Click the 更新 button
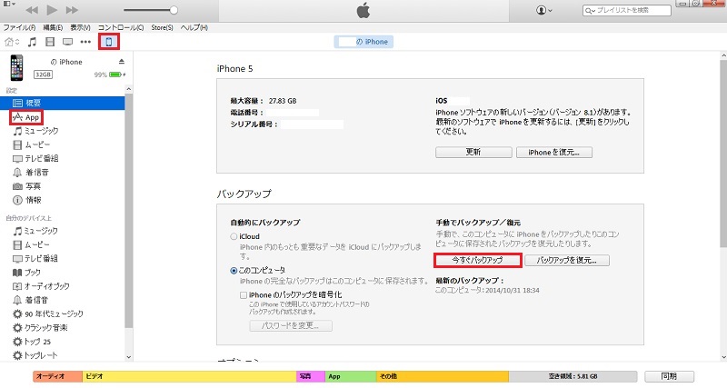The height and width of the screenshot is (388, 727). 473,152
